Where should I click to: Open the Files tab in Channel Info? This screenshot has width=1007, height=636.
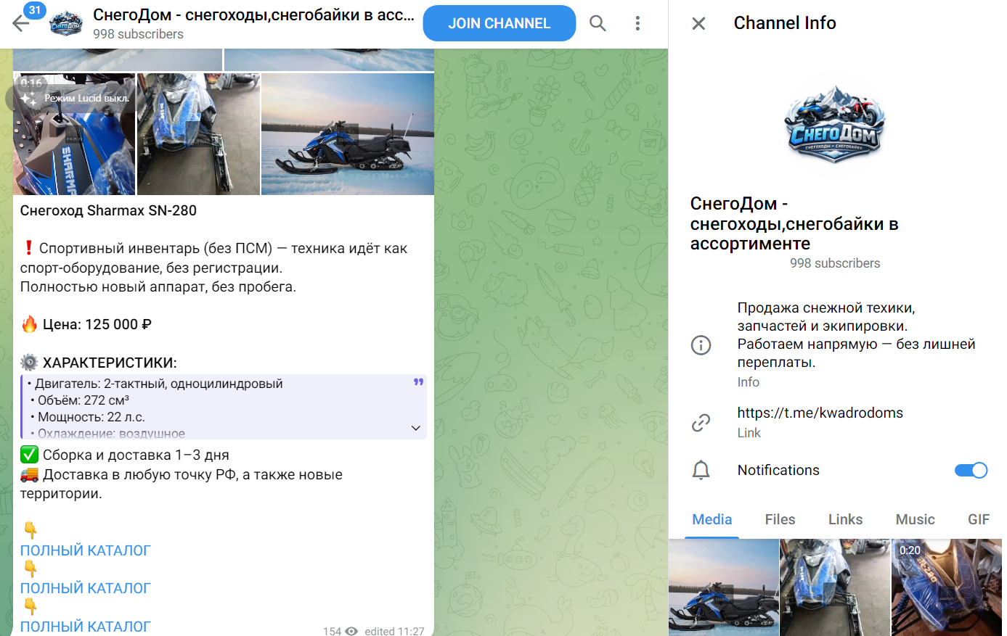[780, 519]
